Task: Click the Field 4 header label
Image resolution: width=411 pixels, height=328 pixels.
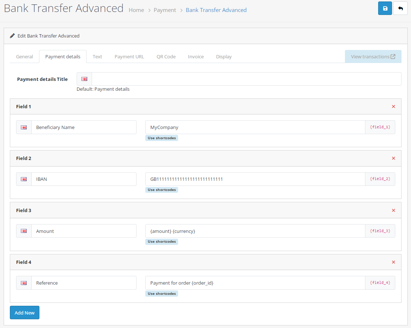Action: pyautogui.click(x=24, y=262)
